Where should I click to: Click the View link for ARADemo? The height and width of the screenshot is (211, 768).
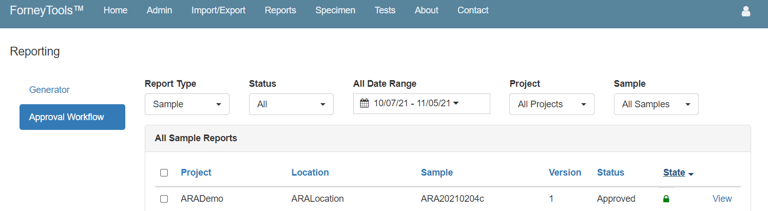point(722,199)
